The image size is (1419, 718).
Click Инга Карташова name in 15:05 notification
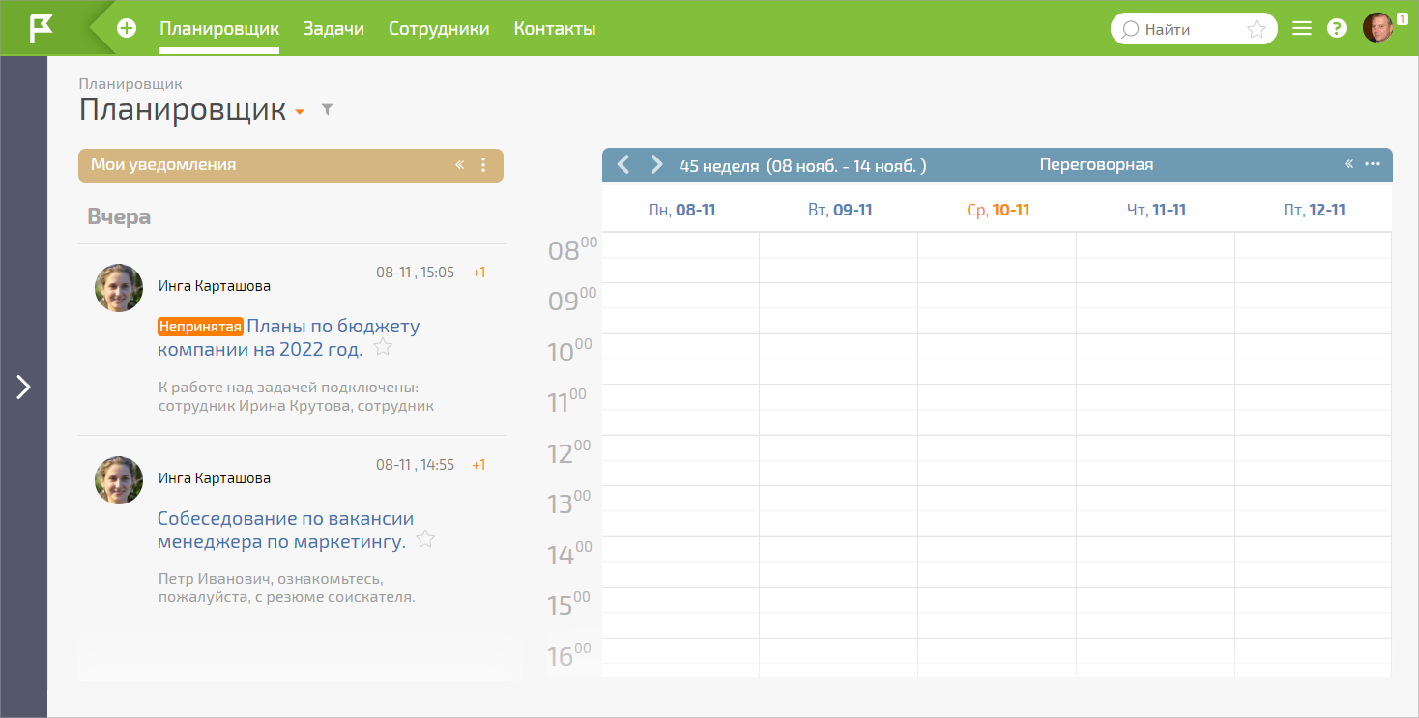pyautogui.click(x=215, y=286)
